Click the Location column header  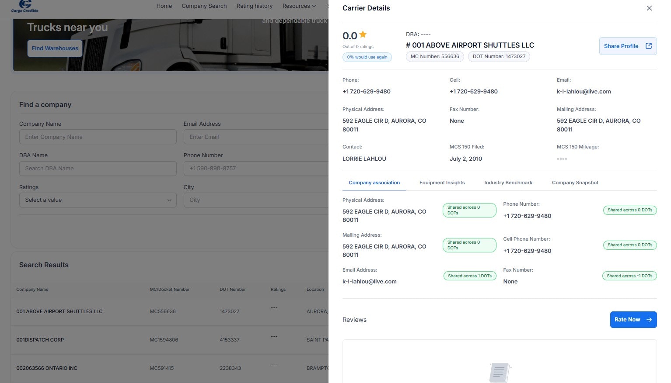(315, 290)
